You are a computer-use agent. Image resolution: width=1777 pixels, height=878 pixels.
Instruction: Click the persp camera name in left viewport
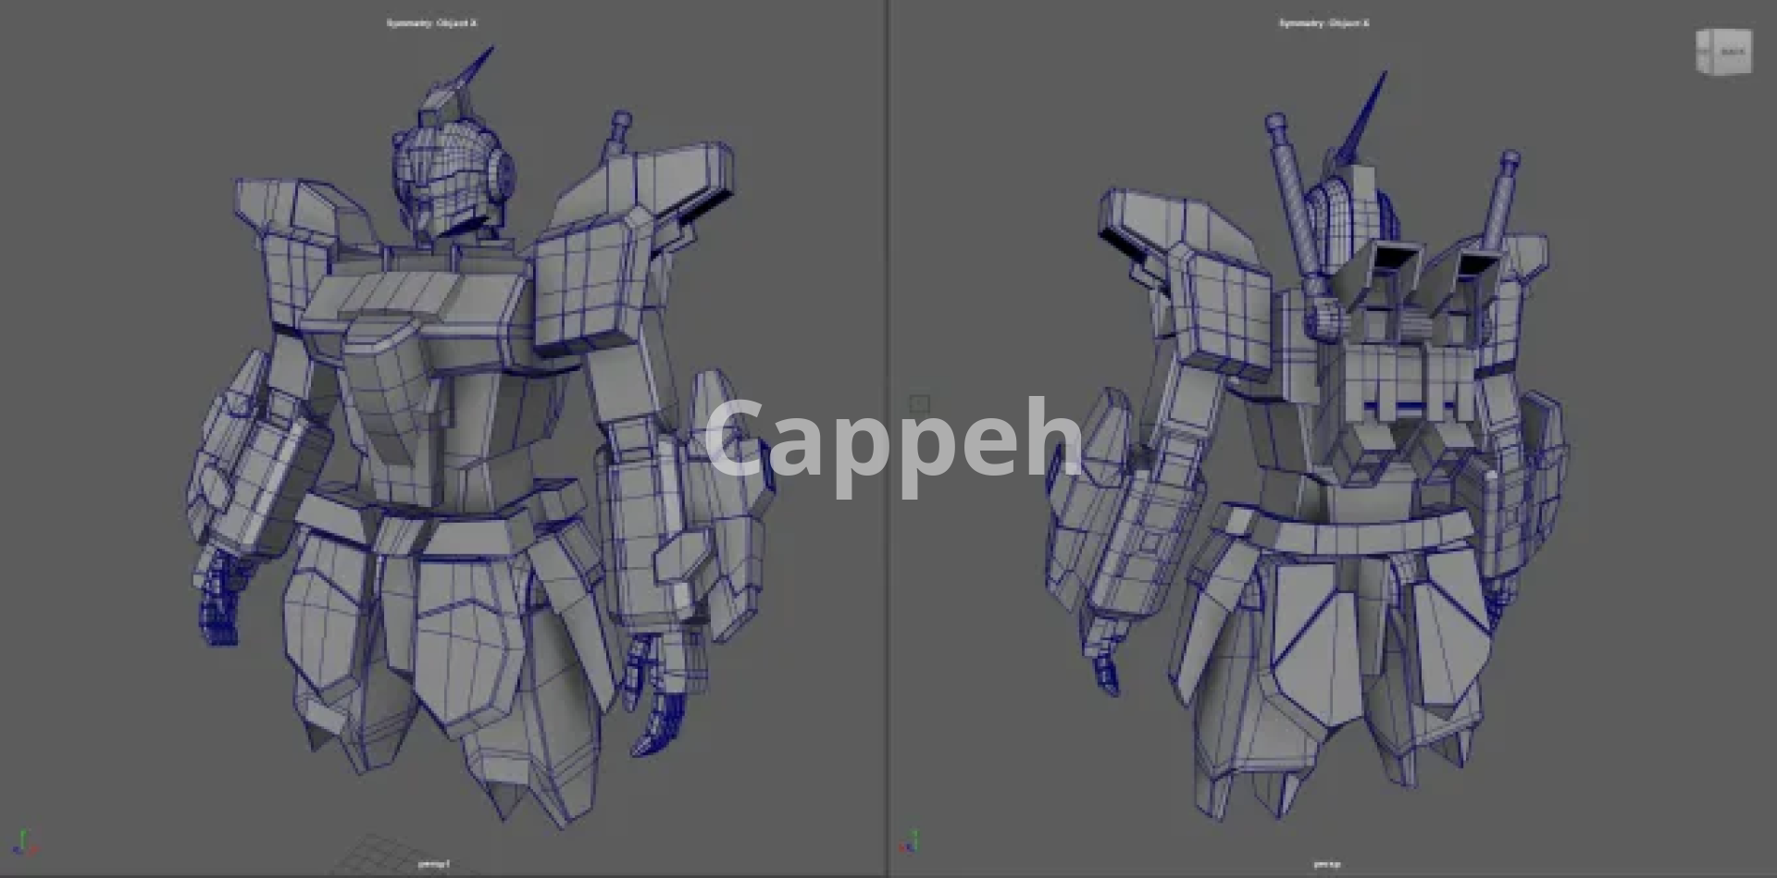click(433, 864)
